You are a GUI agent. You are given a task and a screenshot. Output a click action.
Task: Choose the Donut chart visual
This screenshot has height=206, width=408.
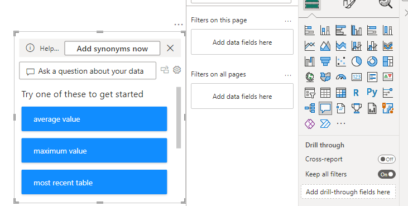372,61
